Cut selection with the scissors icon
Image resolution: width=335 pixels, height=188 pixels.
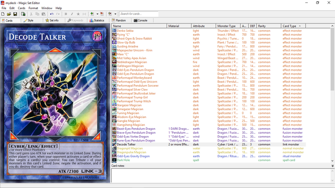[x=31, y=14]
